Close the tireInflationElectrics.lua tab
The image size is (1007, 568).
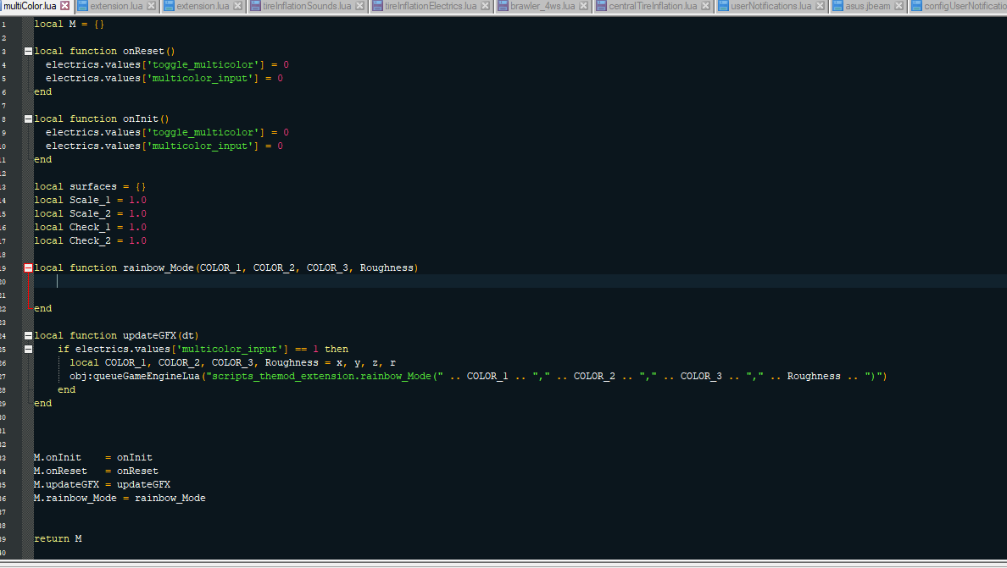[485, 6]
